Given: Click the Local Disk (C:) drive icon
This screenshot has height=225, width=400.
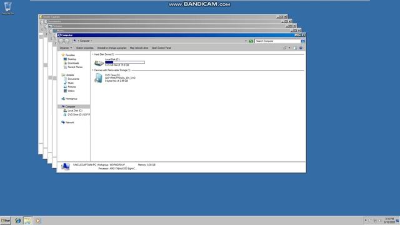Looking at the screenshot, I should click(x=99, y=62).
